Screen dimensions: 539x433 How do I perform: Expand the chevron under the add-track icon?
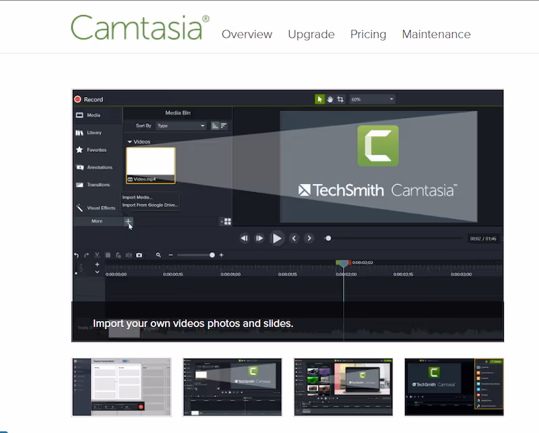(97, 272)
